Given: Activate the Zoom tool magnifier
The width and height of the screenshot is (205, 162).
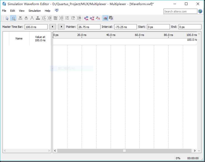Looking at the screenshot, I should pos(13,18).
